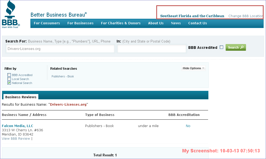Focus the city and state input field

(x=152, y=49)
